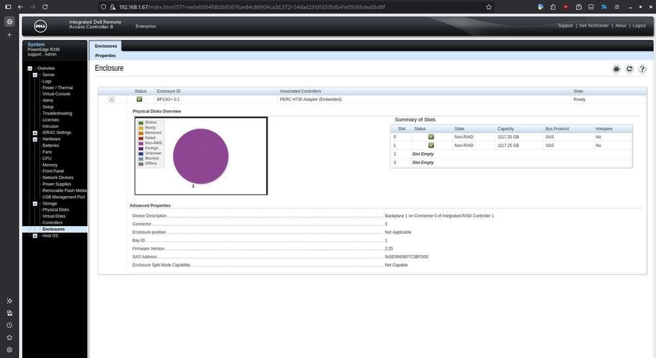Open Troubleshooting in the tree
Viewport: 656px width, 358px height.
click(x=57, y=113)
